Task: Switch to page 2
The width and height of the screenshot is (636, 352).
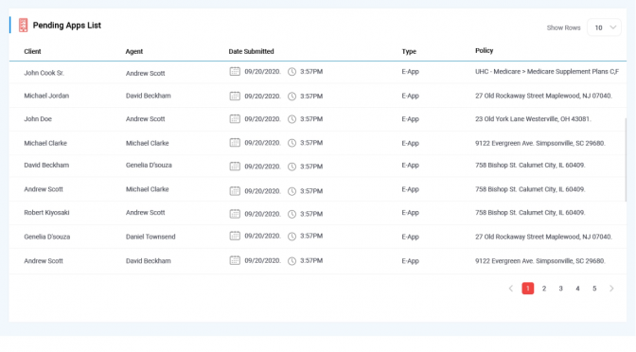Action: (544, 289)
